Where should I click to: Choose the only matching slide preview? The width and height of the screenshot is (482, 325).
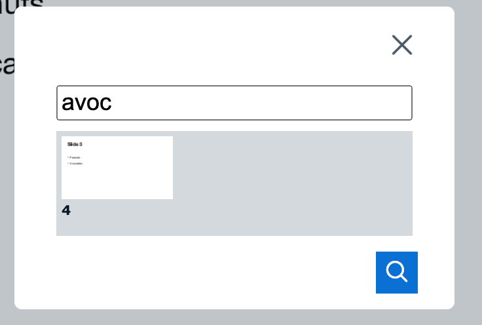pos(117,168)
